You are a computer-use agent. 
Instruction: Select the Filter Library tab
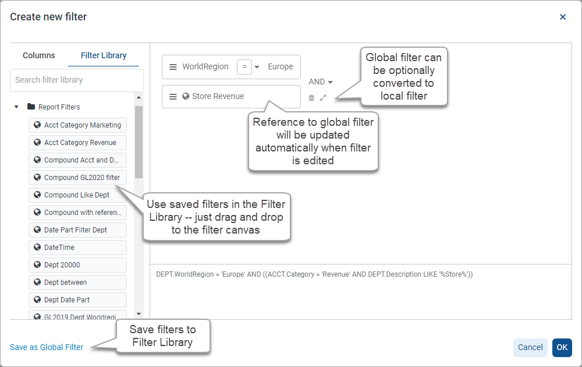pos(104,56)
